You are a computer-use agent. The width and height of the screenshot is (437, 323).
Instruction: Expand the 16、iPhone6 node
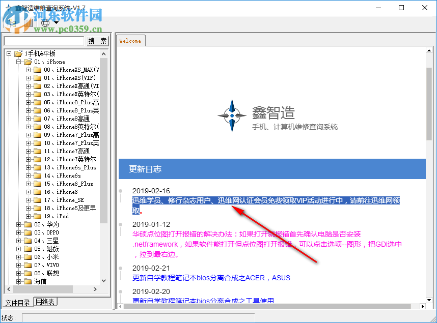pyautogui.click(x=28, y=192)
